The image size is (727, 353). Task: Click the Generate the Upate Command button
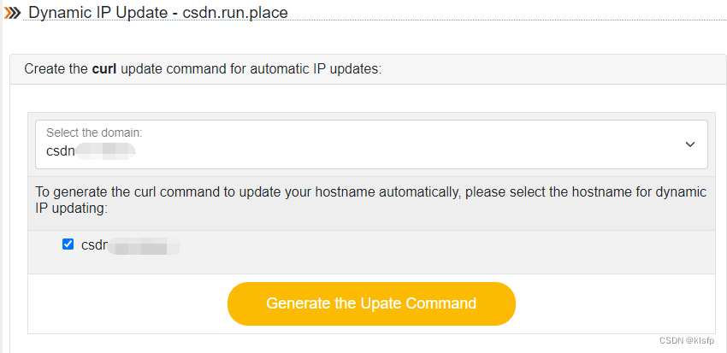[x=371, y=303]
